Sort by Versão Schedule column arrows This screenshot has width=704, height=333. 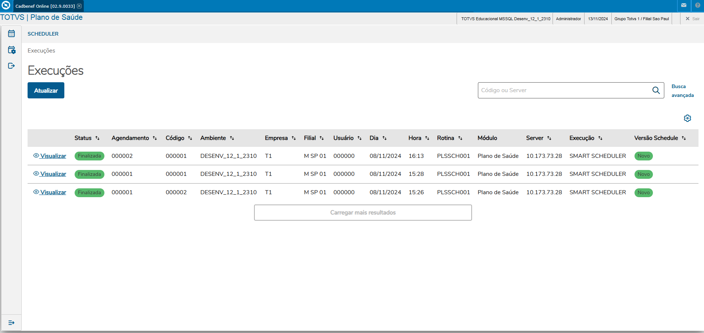[x=684, y=138]
